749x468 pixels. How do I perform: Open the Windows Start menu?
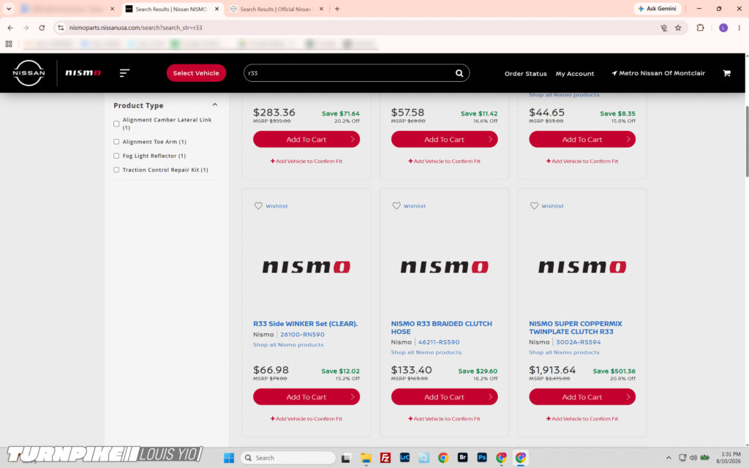(x=229, y=458)
